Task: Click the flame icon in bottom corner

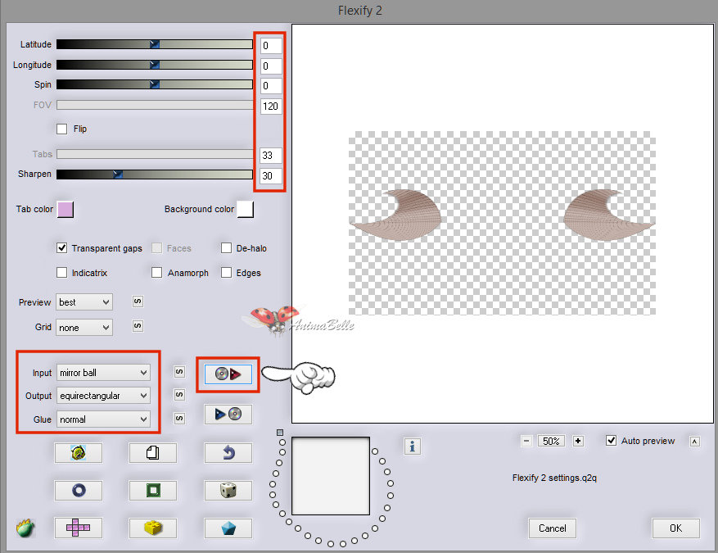Action: click(25, 528)
